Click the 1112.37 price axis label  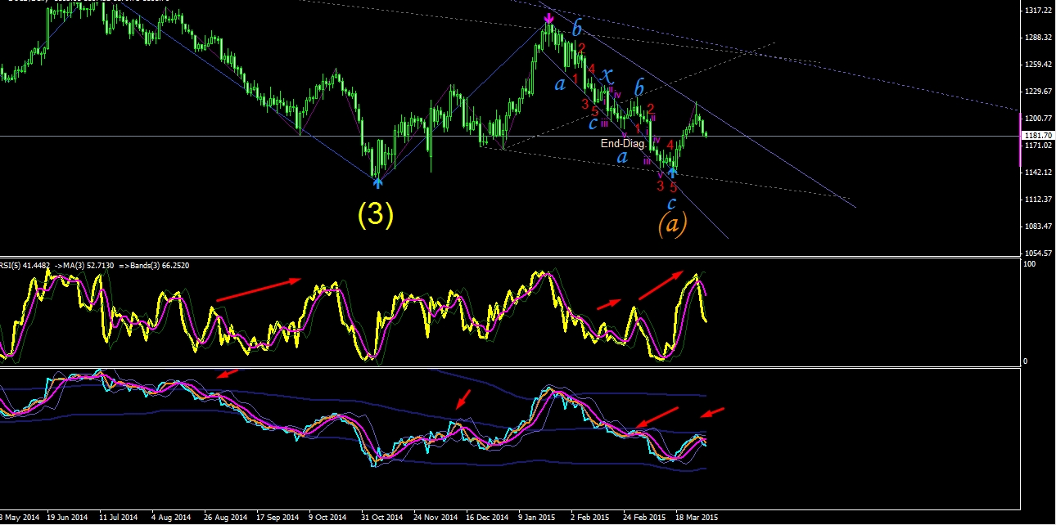point(1038,199)
